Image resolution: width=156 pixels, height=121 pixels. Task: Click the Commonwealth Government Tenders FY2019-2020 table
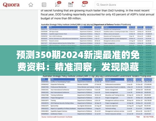(98, 97)
